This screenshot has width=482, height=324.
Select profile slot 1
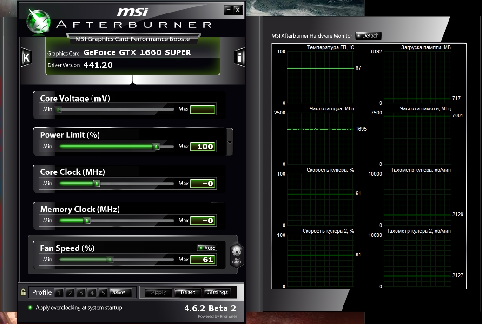(59, 292)
